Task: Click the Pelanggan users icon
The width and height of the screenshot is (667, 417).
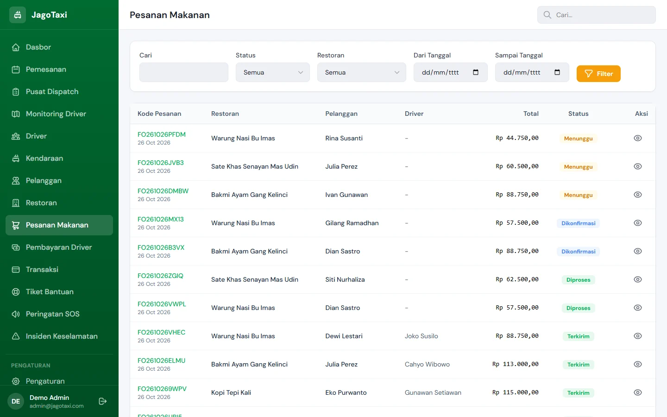Action: coord(16,181)
